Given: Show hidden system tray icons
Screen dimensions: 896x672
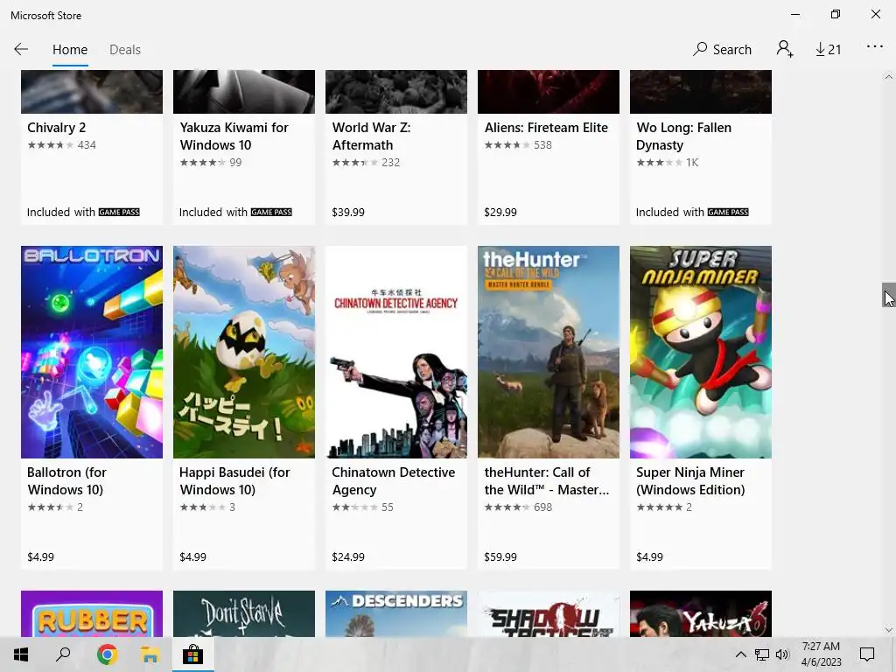Looking at the screenshot, I should 740,654.
